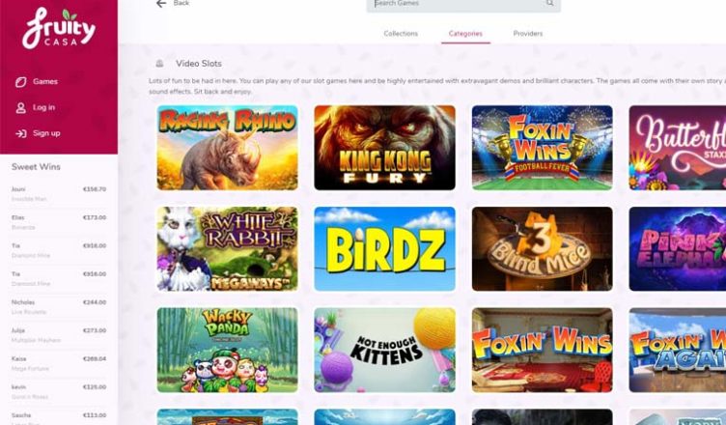Click the Games sidebar link
The image size is (726, 425).
click(45, 81)
